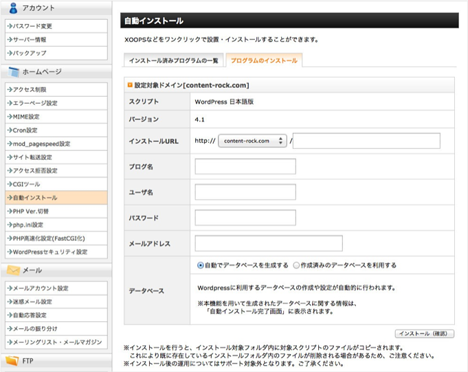Open メールアカウント設定 in the sidebar
The height and width of the screenshot is (372, 468).
click(56, 288)
